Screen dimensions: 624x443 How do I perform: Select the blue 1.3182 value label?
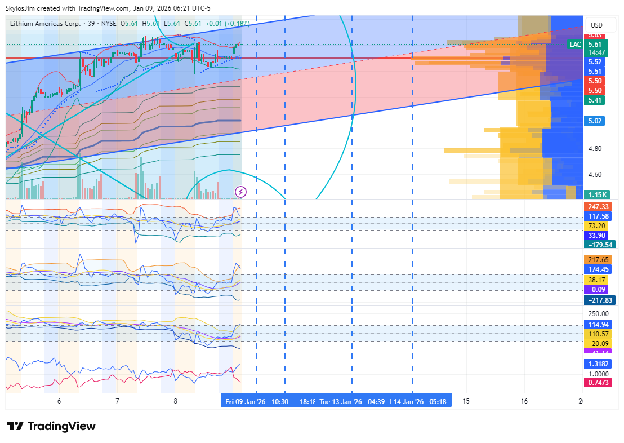point(597,364)
